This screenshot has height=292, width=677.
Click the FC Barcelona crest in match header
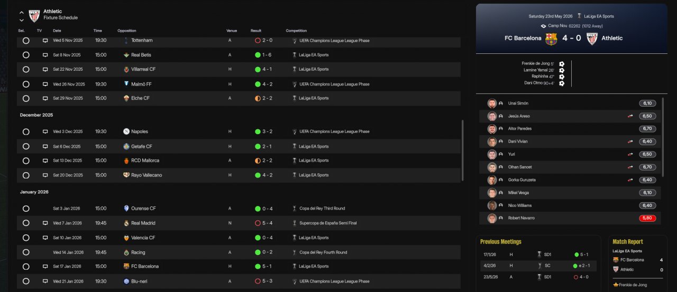551,39
